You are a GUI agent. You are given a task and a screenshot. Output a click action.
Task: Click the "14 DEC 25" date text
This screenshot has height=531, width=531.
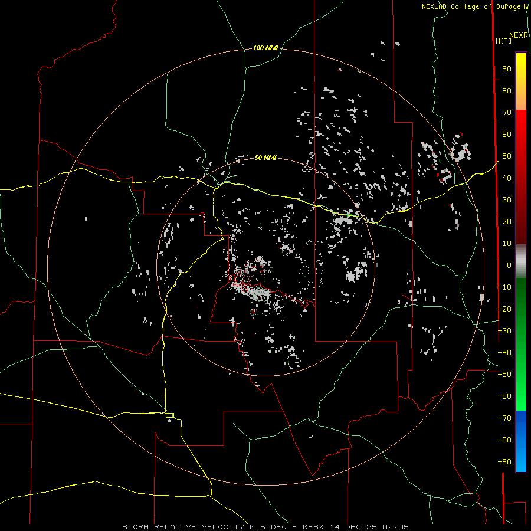coord(353,527)
